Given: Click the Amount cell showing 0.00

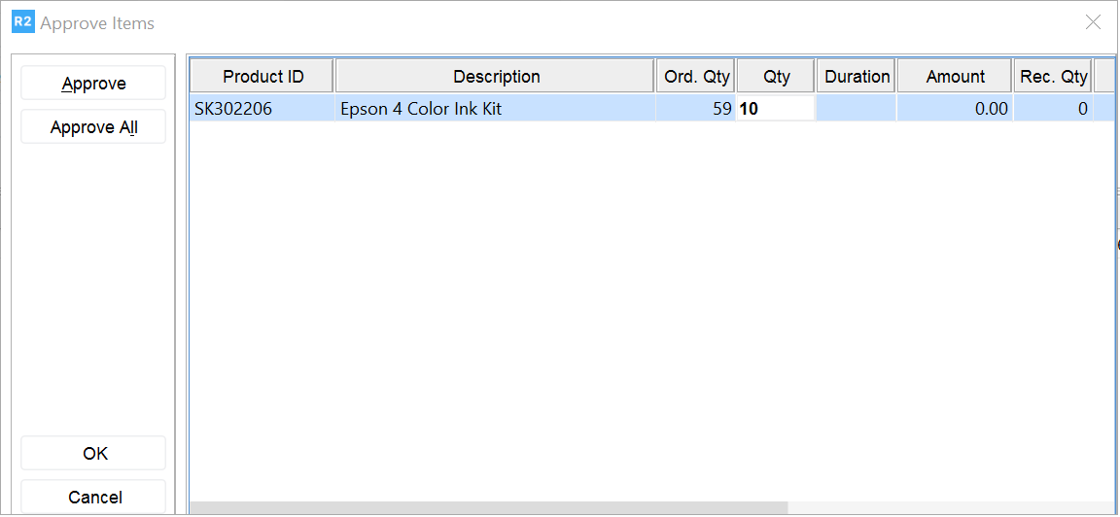Looking at the screenshot, I should (x=955, y=109).
